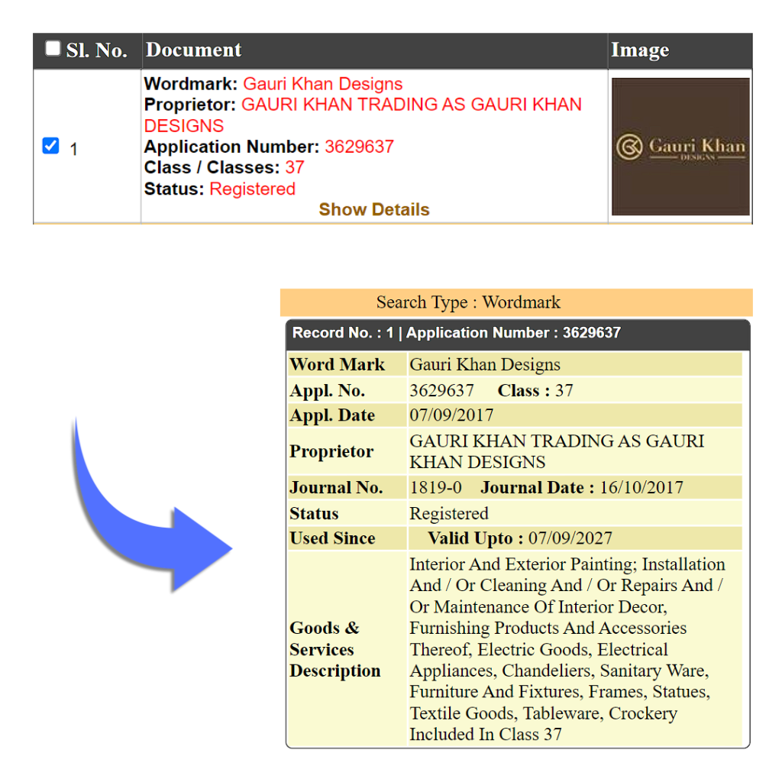Screen dimensions: 782x782
Task: Select the Word Mark row label
Action: click(337, 364)
